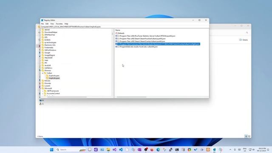This screenshot has width=272, height=153.
Task: Open the View menu
Action: [x=52, y=24]
